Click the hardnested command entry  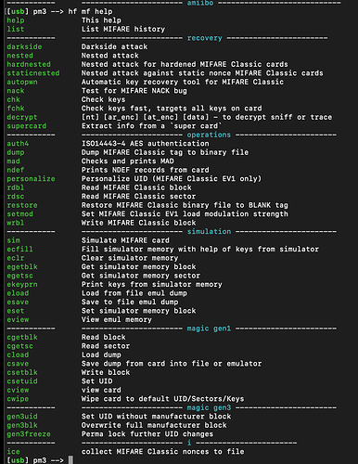coord(29,64)
